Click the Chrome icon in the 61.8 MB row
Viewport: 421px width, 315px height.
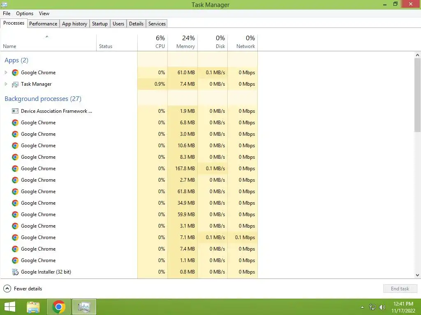pyautogui.click(x=15, y=192)
